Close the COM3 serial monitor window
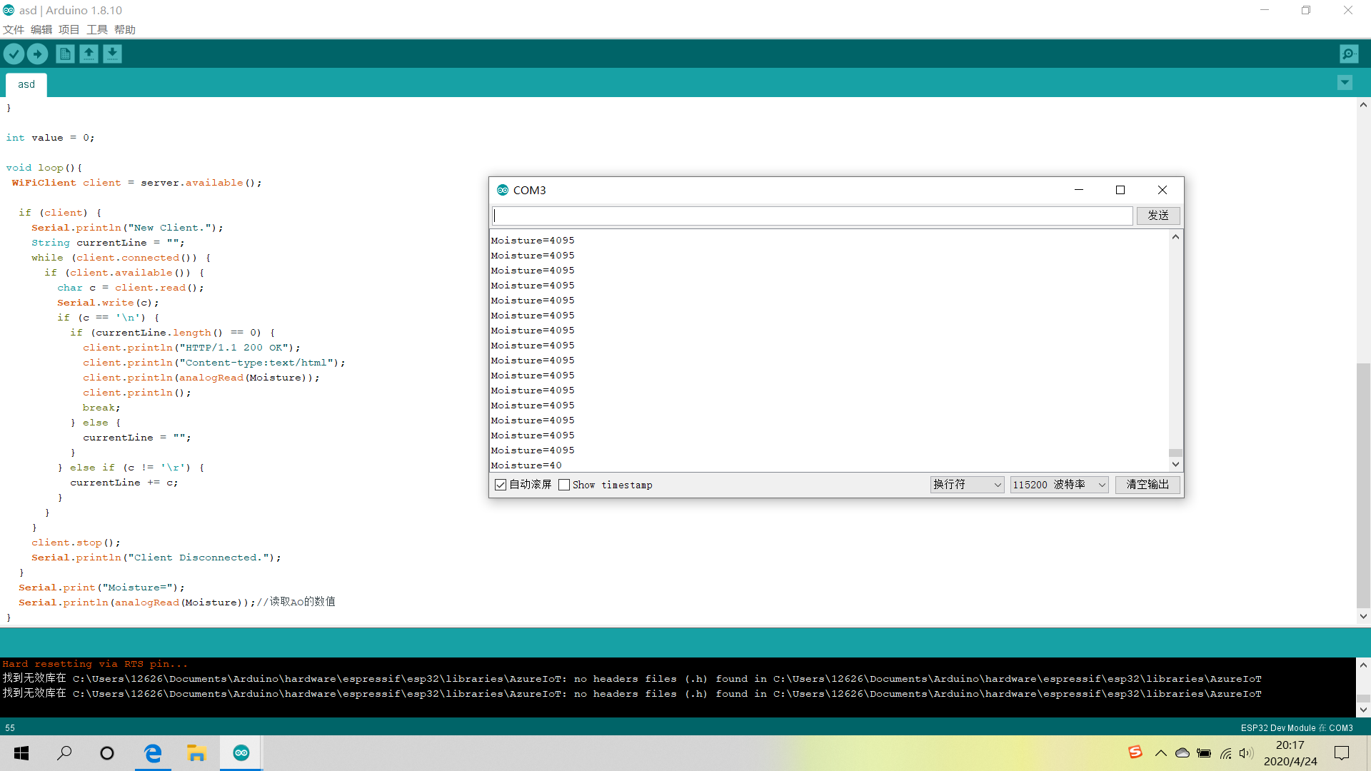This screenshot has height=771, width=1371. point(1162,190)
